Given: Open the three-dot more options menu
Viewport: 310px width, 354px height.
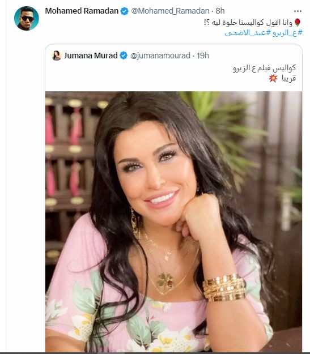Looking at the screenshot, I should pyautogui.click(x=298, y=11).
